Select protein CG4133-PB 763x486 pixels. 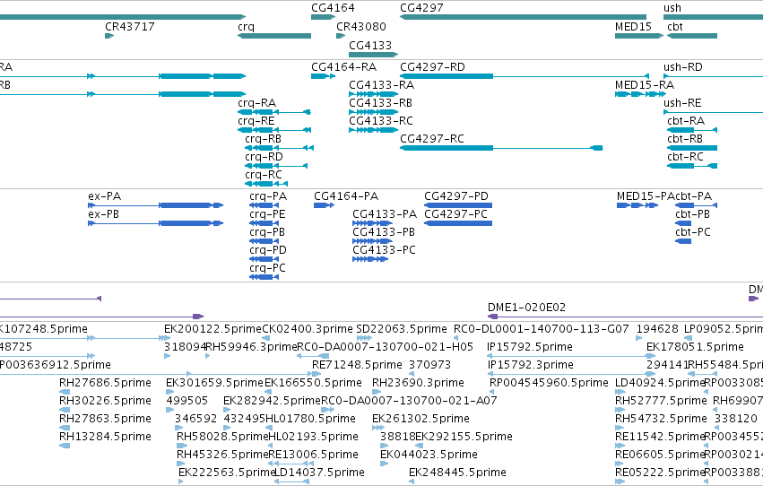(x=384, y=232)
